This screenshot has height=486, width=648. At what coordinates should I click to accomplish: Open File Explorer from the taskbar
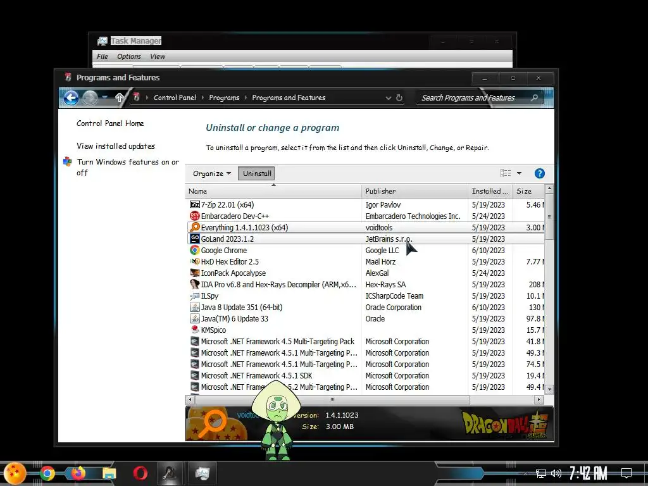[x=109, y=473]
